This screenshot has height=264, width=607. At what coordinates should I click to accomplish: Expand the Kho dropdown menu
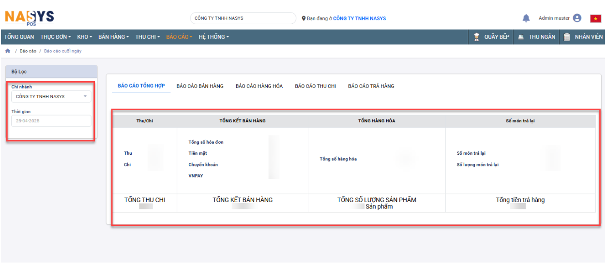(x=85, y=37)
